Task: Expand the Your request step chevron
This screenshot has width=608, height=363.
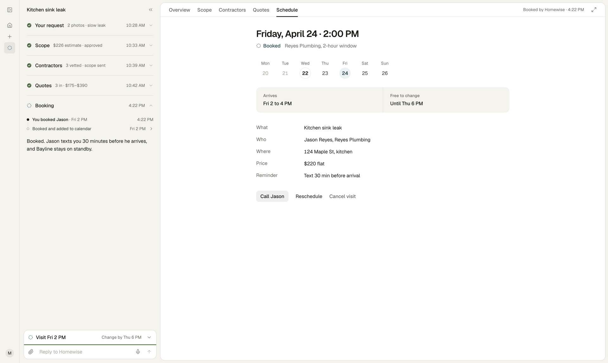Action: coord(151,25)
